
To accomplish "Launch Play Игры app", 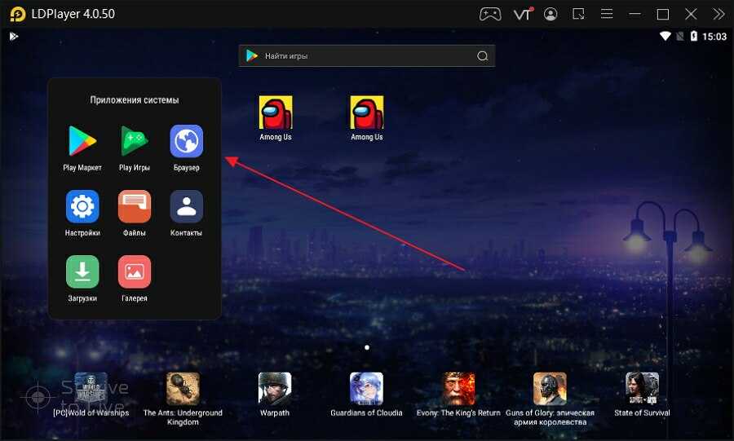I will (x=135, y=141).
